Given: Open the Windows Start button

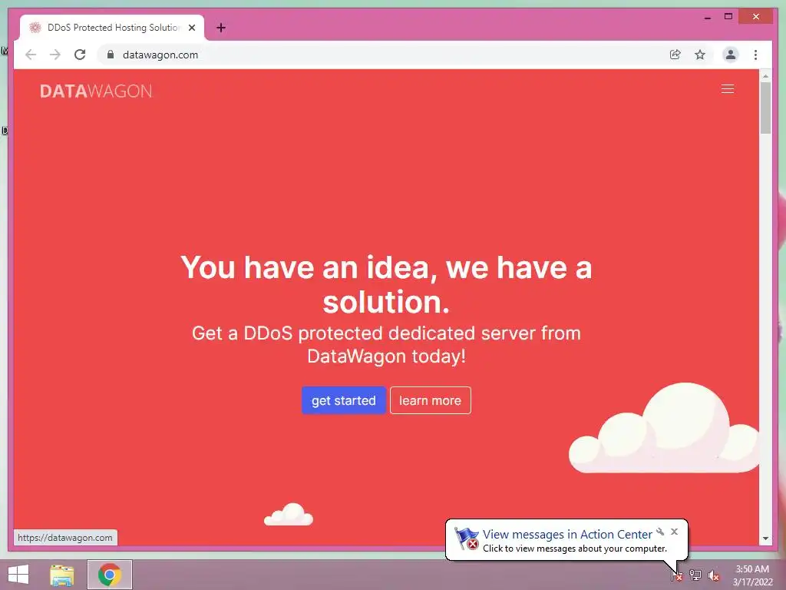Looking at the screenshot, I should coord(18,575).
